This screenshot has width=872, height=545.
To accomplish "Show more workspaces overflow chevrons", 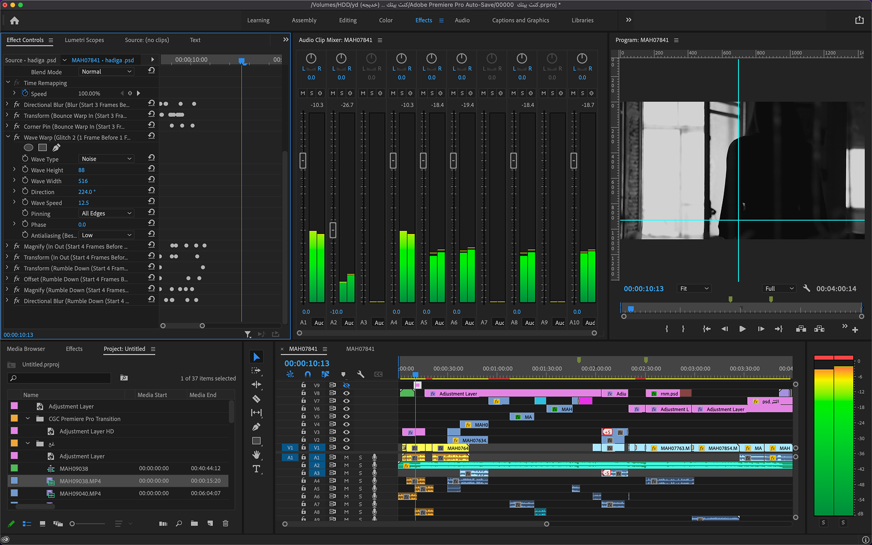I will pyautogui.click(x=629, y=20).
